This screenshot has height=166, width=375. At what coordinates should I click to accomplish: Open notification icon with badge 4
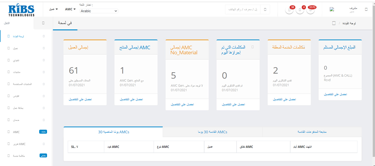pos(300,10)
